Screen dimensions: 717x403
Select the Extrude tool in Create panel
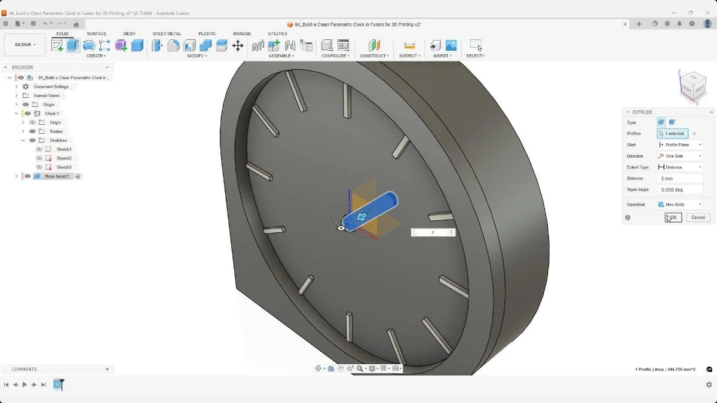click(73, 45)
